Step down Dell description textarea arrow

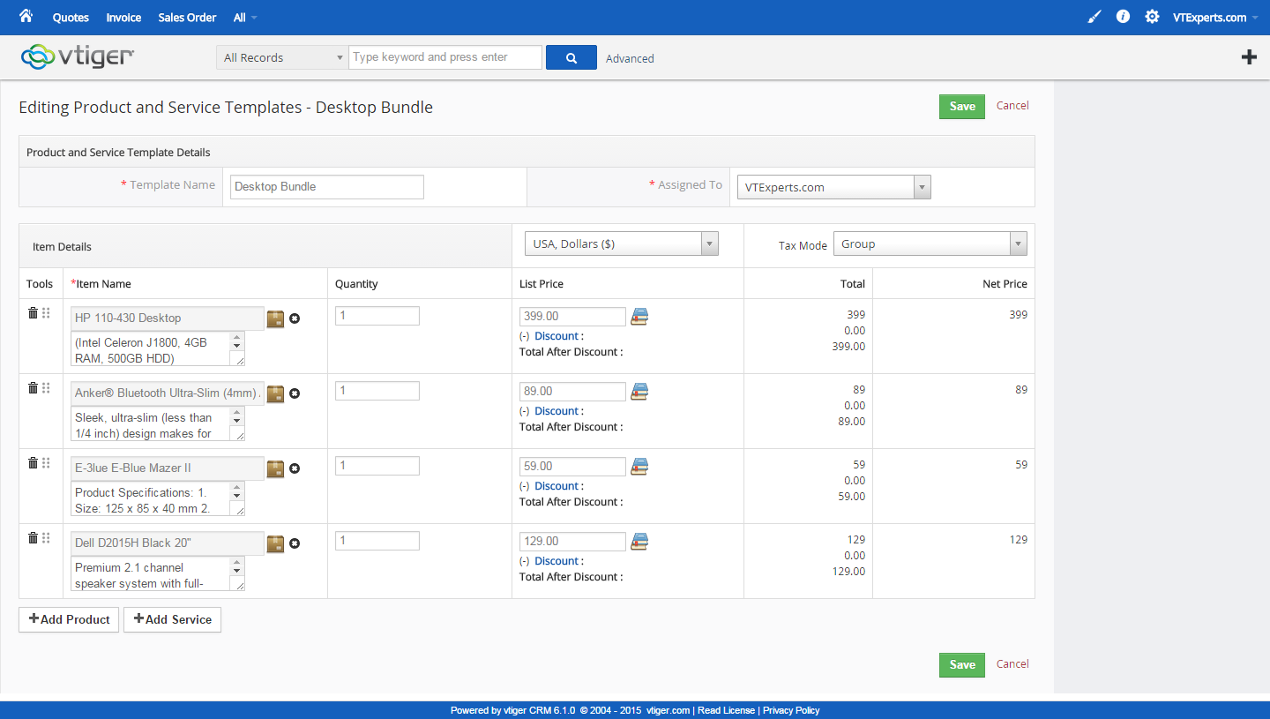[x=236, y=573]
